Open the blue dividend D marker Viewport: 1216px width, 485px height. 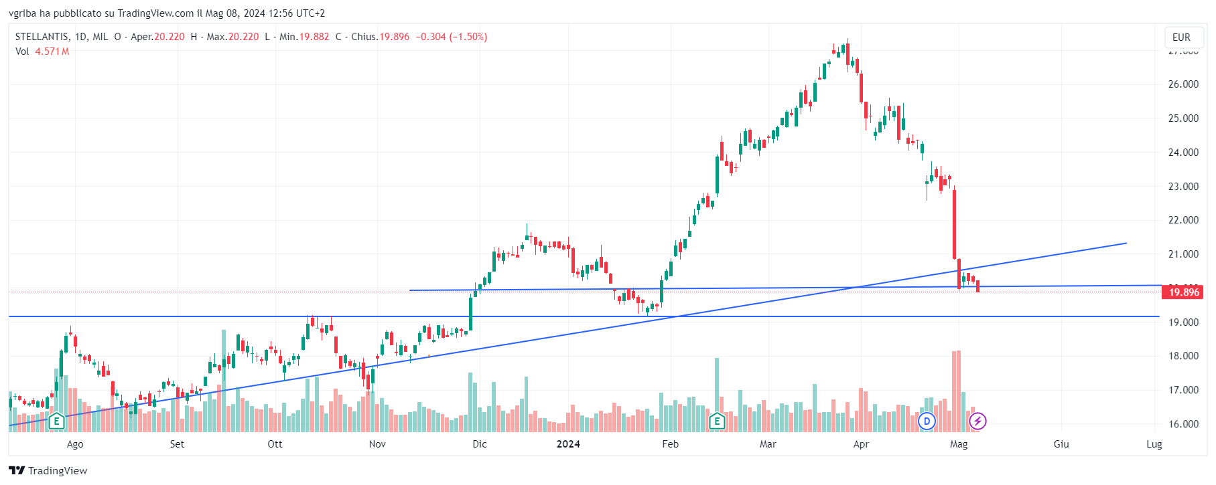pyautogui.click(x=927, y=421)
